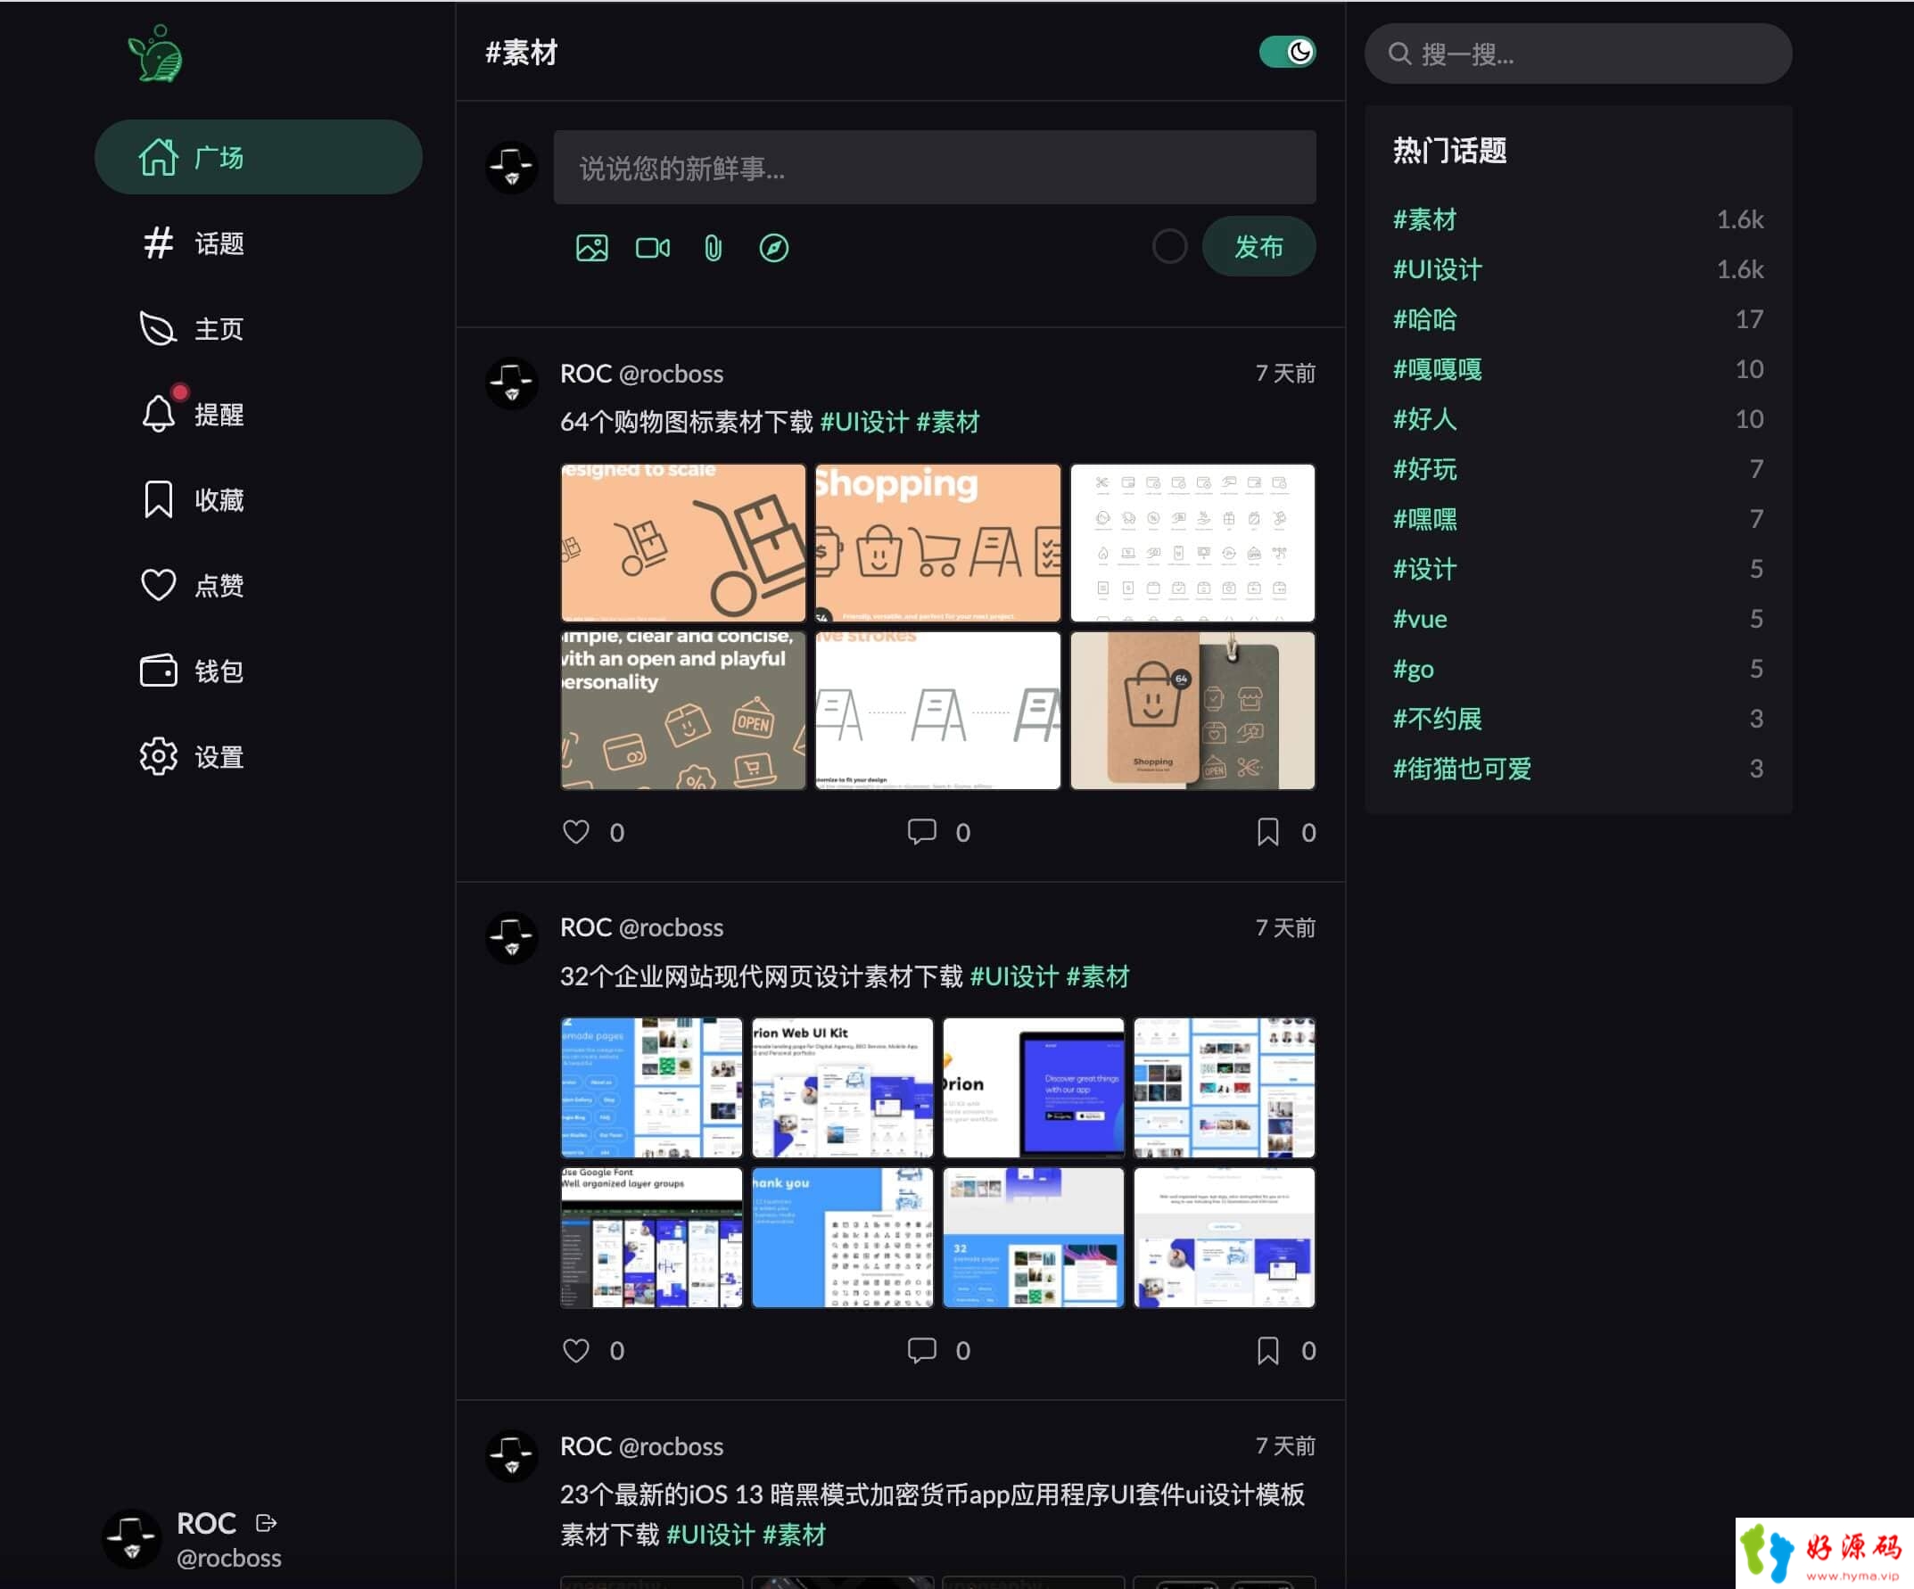Click ROC @rocboss author of 32个企业网站 post

[x=640, y=926]
